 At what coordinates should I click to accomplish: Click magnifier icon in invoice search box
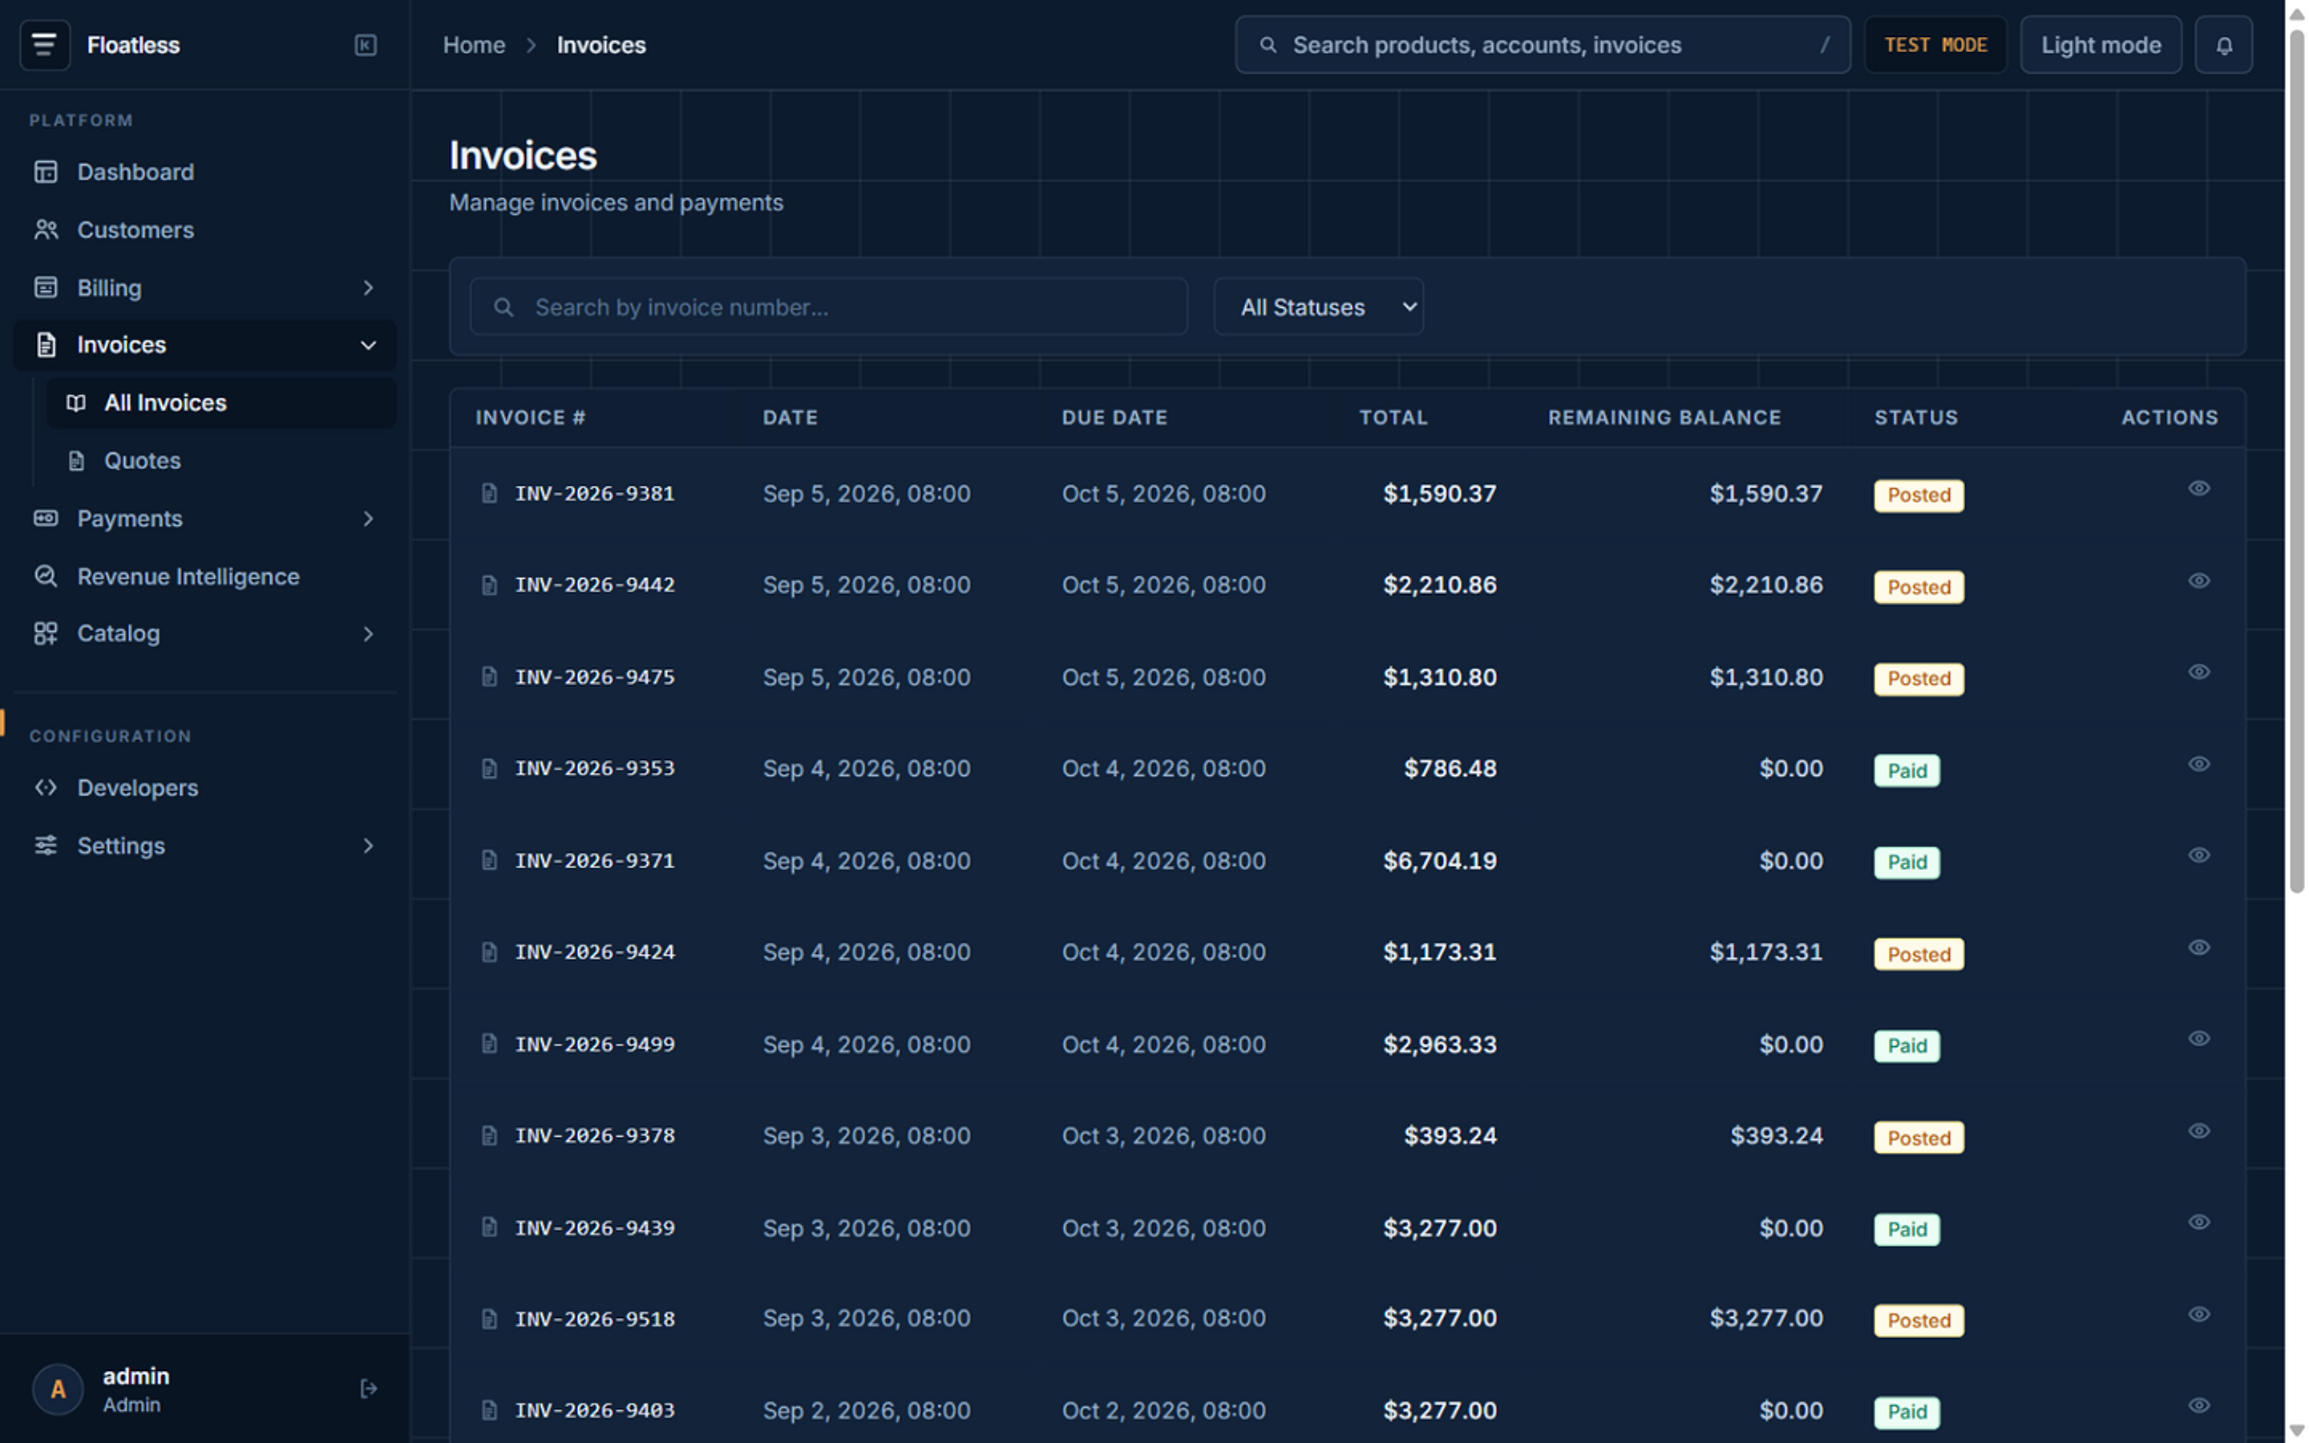click(503, 307)
